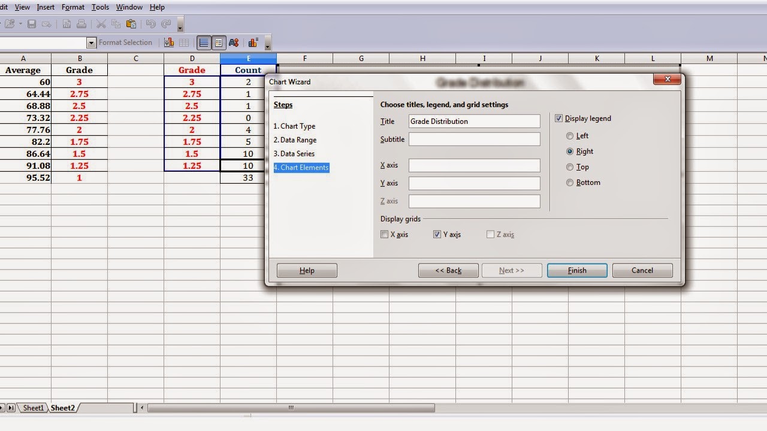Type a subtitle in the Subtitle field
The height and width of the screenshot is (431, 767).
point(474,139)
